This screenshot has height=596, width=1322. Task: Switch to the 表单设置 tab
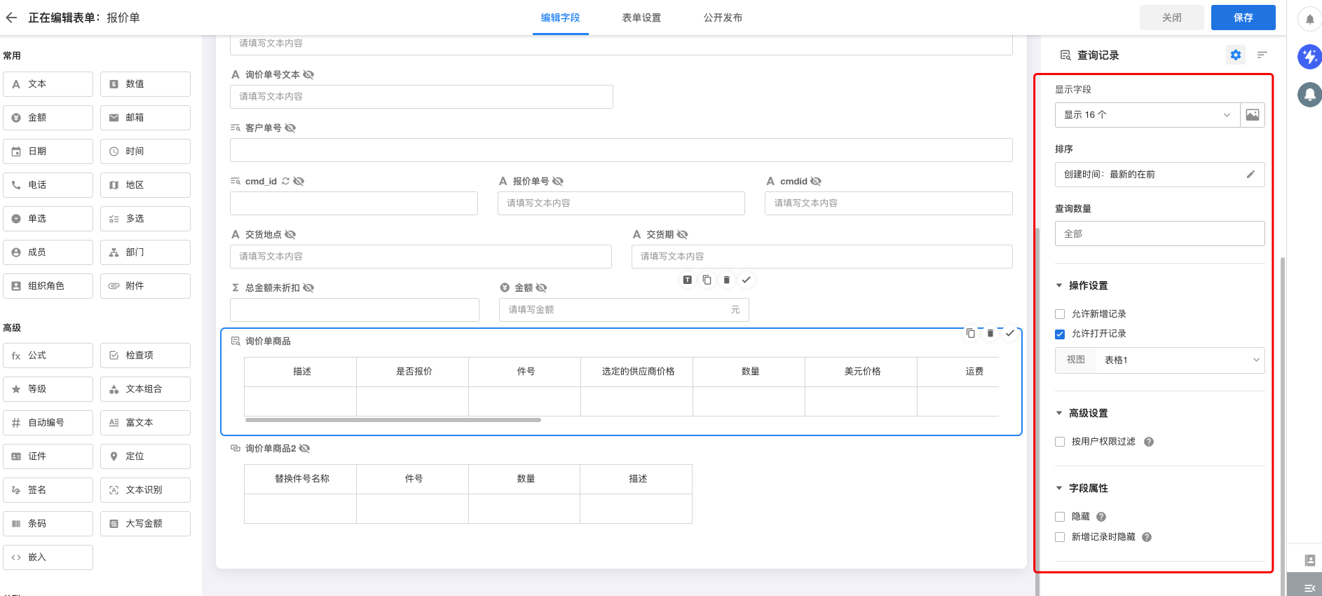click(641, 18)
